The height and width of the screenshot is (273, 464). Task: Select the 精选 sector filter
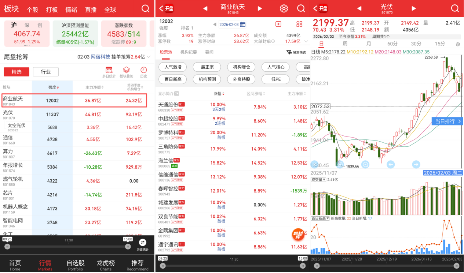(x=17, y=72)
